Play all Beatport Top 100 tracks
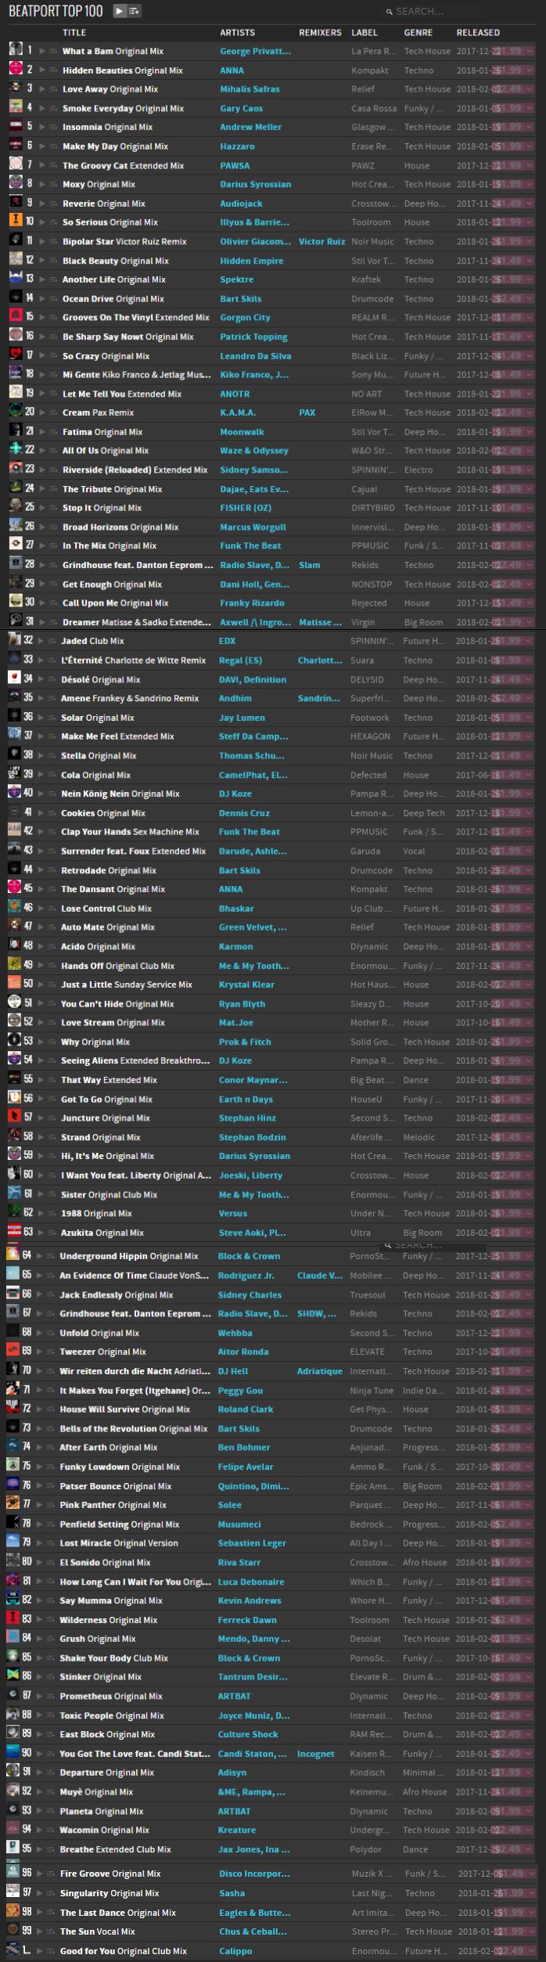 (x=118, y=11)
